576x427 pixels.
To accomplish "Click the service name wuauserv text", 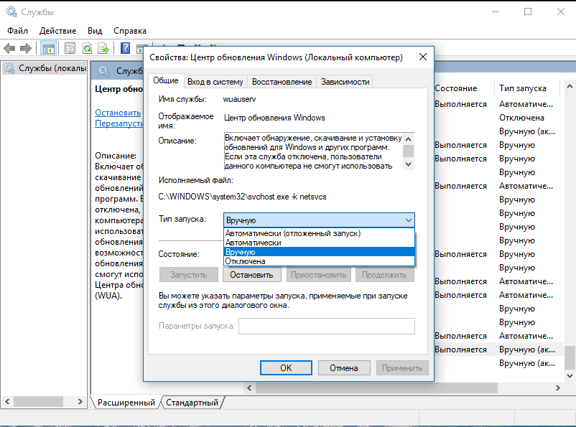I will 239,99.
